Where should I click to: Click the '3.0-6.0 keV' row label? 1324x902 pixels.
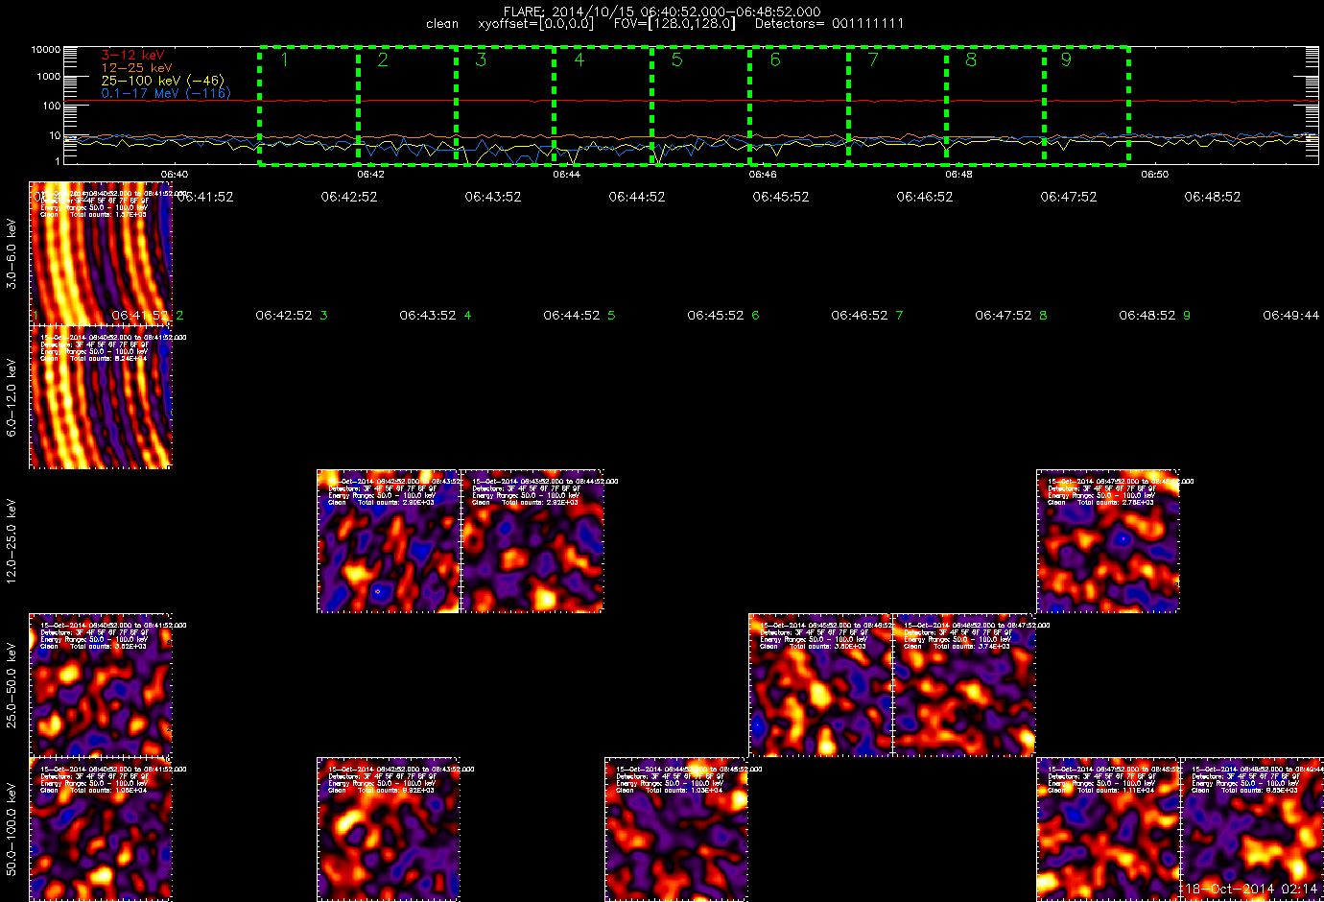pyautogui.click(x=12, y=253)
